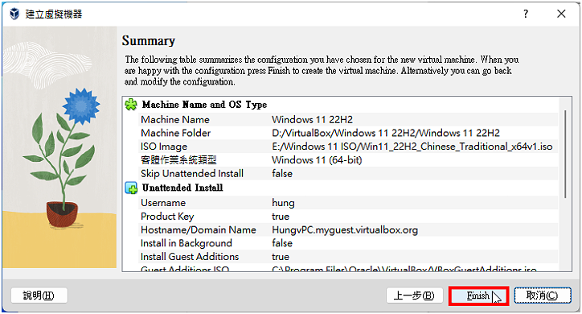Select the Machine Folder row label
The image size is (582, 314).
(175, 133)
